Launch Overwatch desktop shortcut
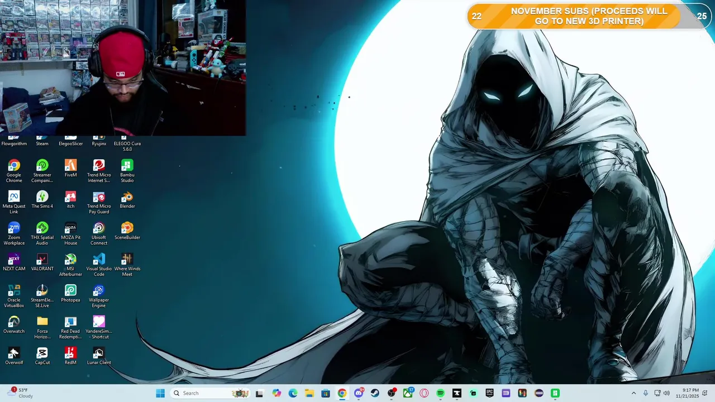 [x=14, y=324]
